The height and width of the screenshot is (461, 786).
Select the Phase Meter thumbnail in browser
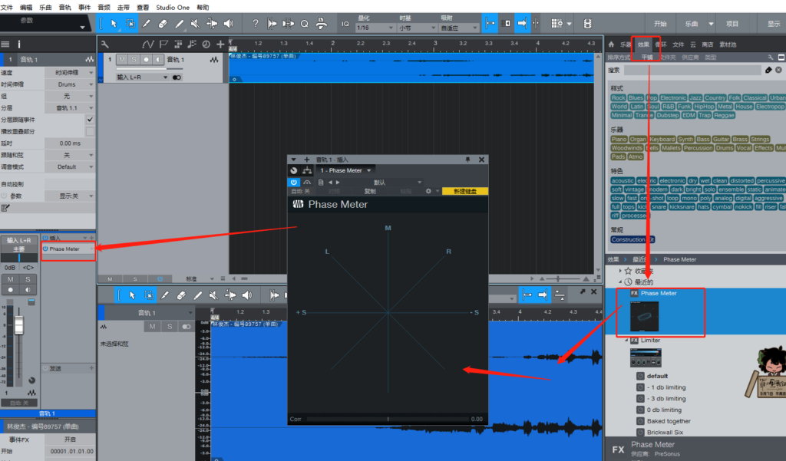[x=644, y=316]
